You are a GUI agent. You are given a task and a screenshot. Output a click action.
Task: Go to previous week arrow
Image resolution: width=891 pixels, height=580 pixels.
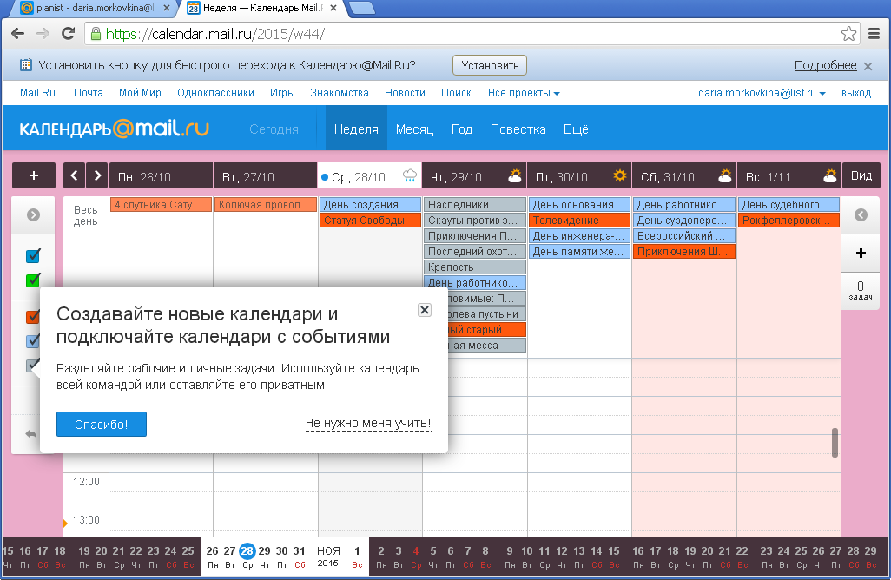[74, 175]
